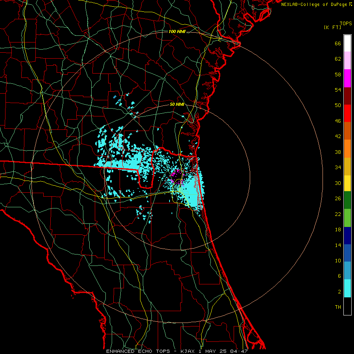Click the '50' legend value

click(x=338, y=105)
